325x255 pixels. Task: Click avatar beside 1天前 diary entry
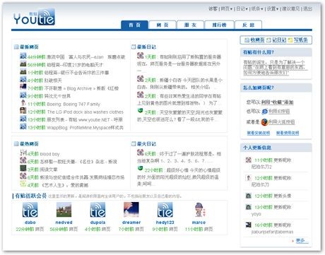click(140, 56)
